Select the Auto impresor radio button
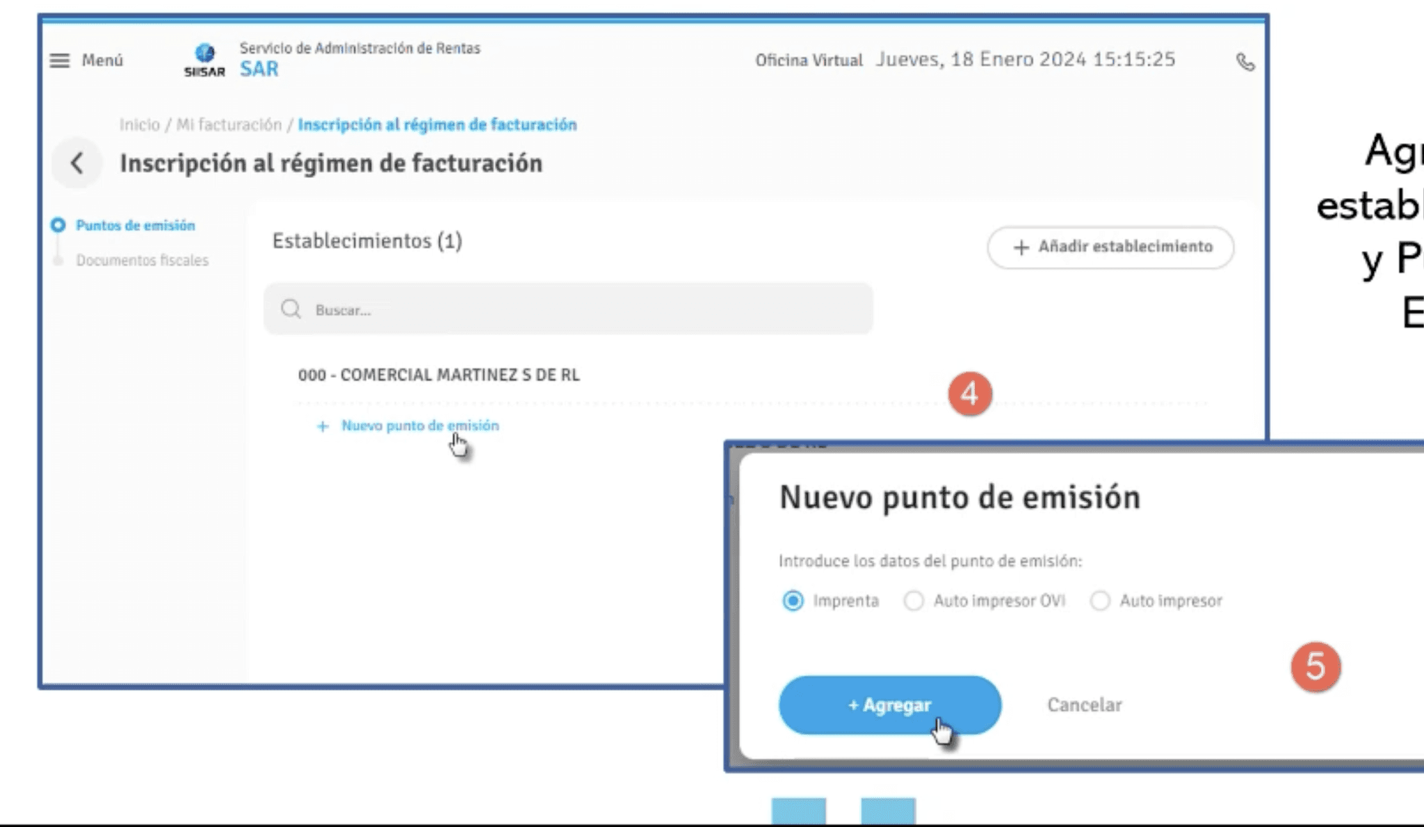This screenshot has height=827, width=1424. pos(1101,600)
